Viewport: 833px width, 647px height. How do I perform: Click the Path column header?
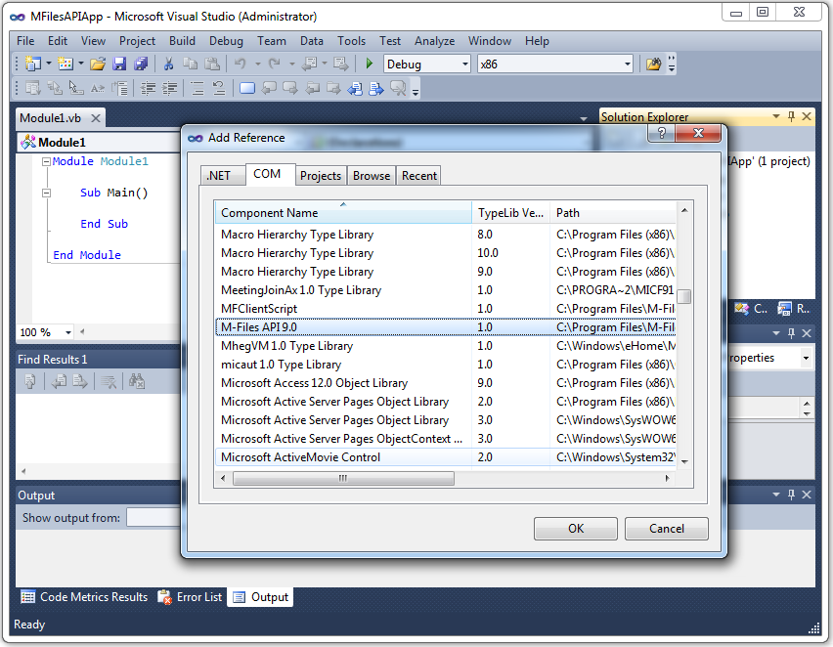[x=613, y=213]
